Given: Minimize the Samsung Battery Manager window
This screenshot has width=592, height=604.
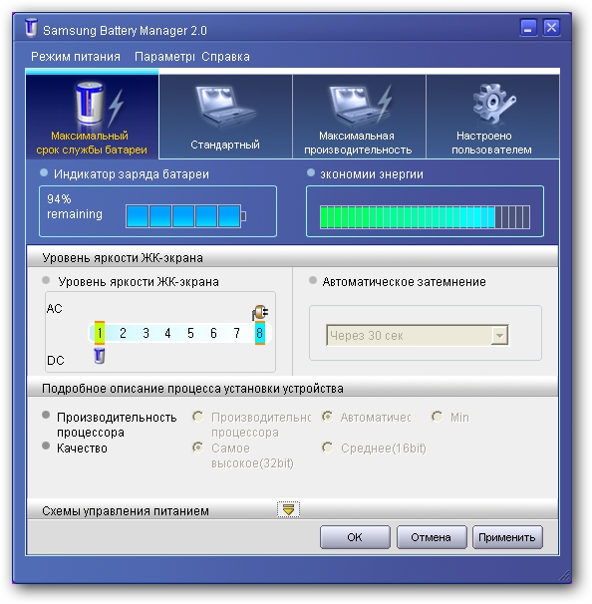Looking at the screenshot, I should [528, 27].
